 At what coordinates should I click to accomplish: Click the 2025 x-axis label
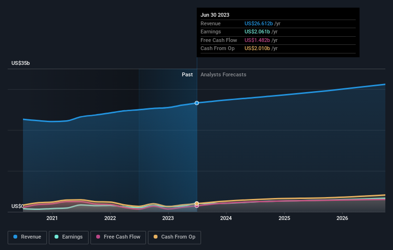(x=284, y=219)
